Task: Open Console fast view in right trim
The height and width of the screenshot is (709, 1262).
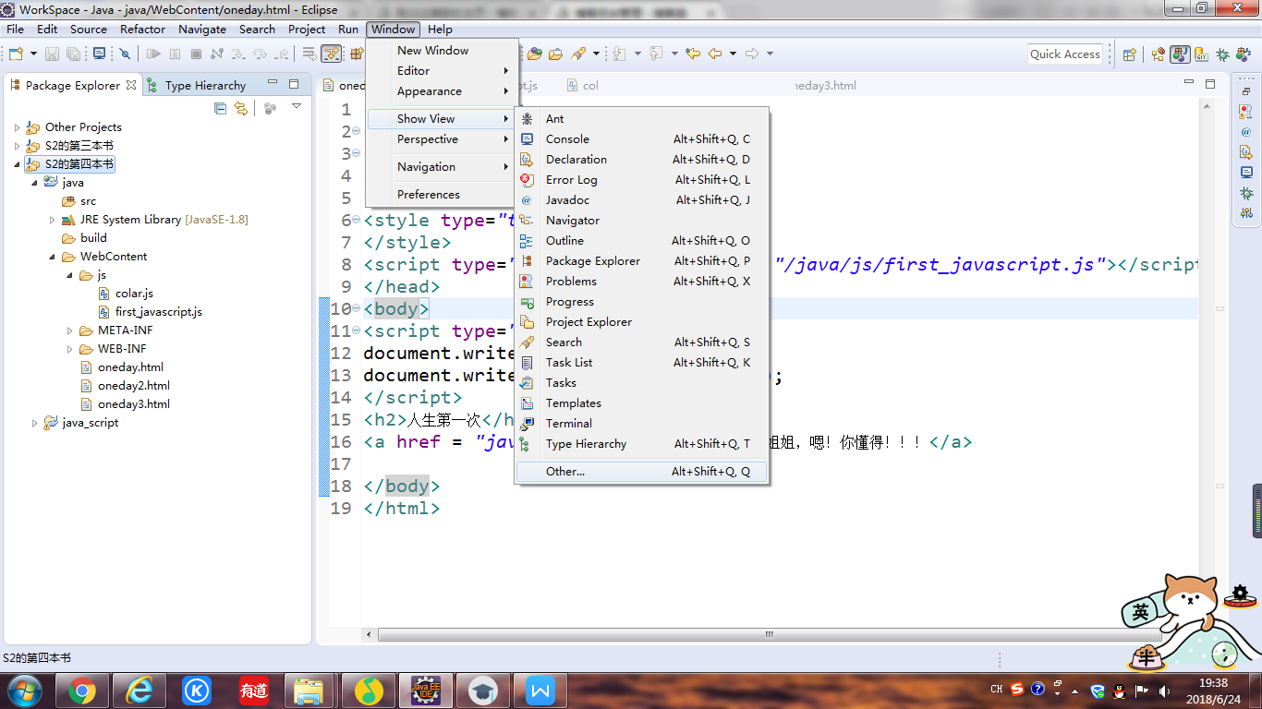Action: (x=1246, y=172)
